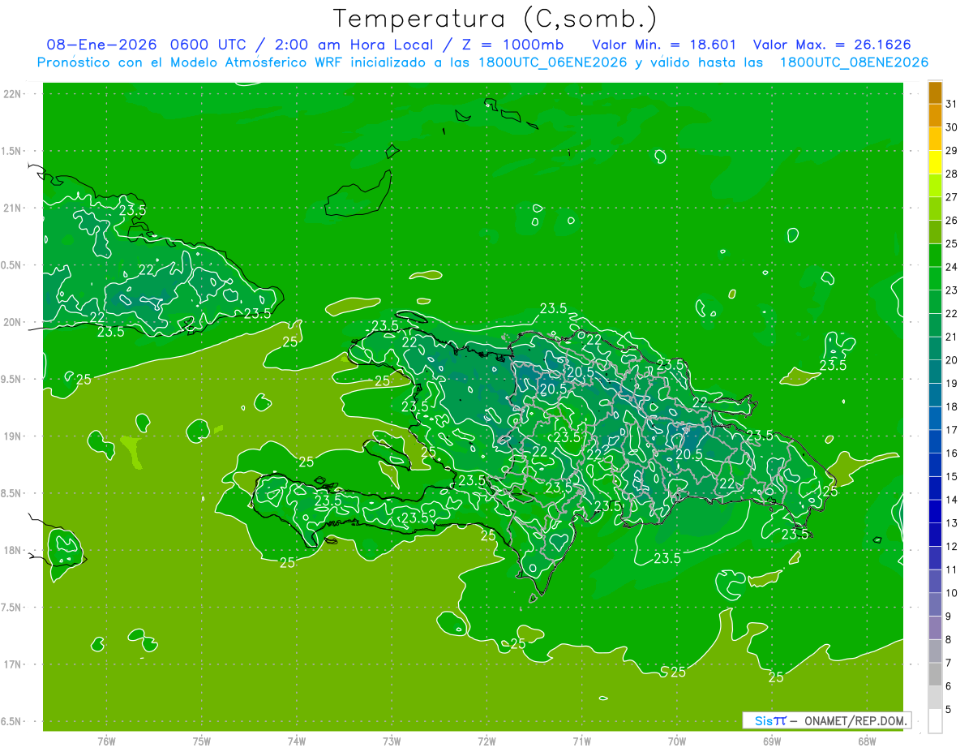Click legend value 13 on the color scale

click(952, 523)
